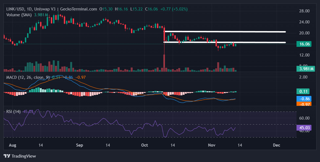This screenshot has width=320, height=162.
Task: Click the 28.00 price axis label
Action: [304, 11]
